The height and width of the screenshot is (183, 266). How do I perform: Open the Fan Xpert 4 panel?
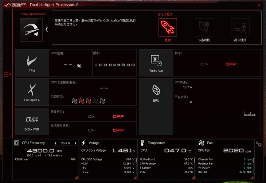[x=32, y=92]
